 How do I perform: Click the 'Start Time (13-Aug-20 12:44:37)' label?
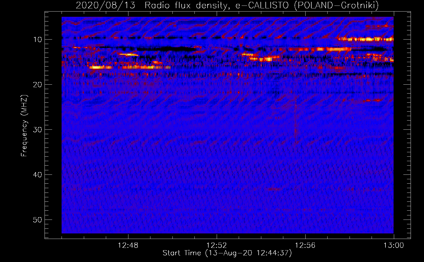(x=227, y=253)
